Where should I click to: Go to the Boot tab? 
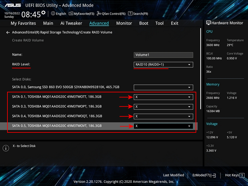click(144, 23)
